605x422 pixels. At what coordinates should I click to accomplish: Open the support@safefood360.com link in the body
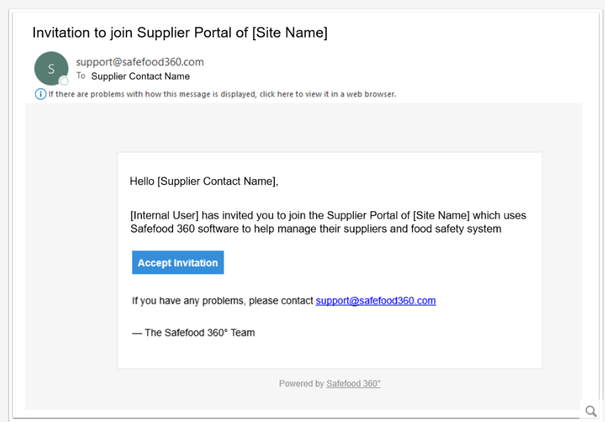[375, 301]
